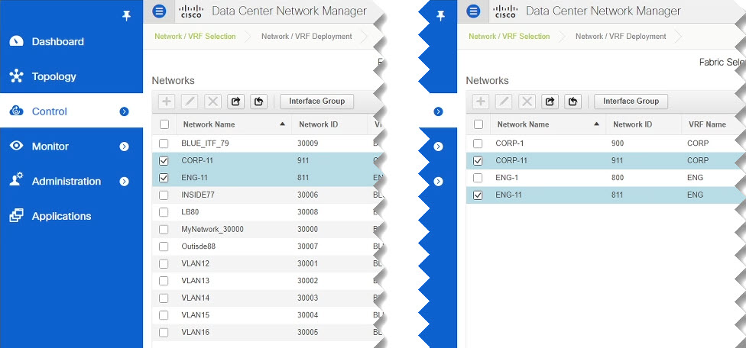The image size is (746, 348).
Task: Go to Network / VRF Deployment in expanded-sidebar view
Action: [x=307, y=36]
